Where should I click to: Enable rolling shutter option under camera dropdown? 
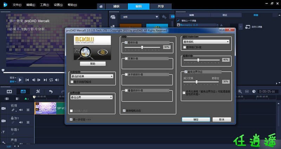point(185,47)
